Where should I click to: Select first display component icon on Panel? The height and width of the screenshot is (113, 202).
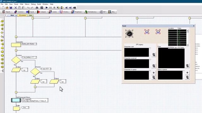(x=147, y=32)
